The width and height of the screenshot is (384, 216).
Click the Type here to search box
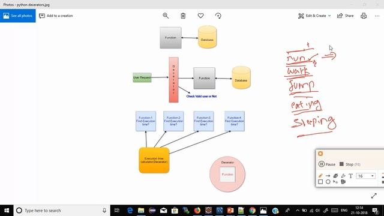[x=62, y=211]
